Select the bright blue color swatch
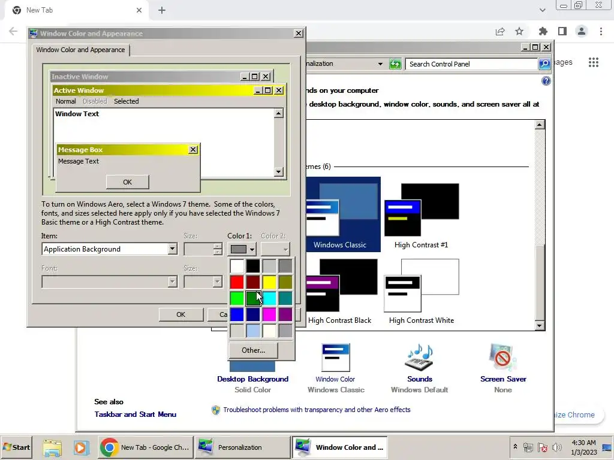The image size is (614, 460). point(237,314)
